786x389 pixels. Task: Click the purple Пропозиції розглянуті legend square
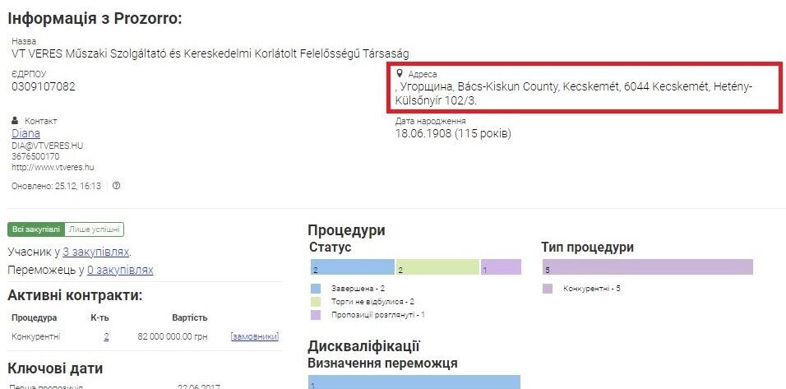[x=315, y=315]
